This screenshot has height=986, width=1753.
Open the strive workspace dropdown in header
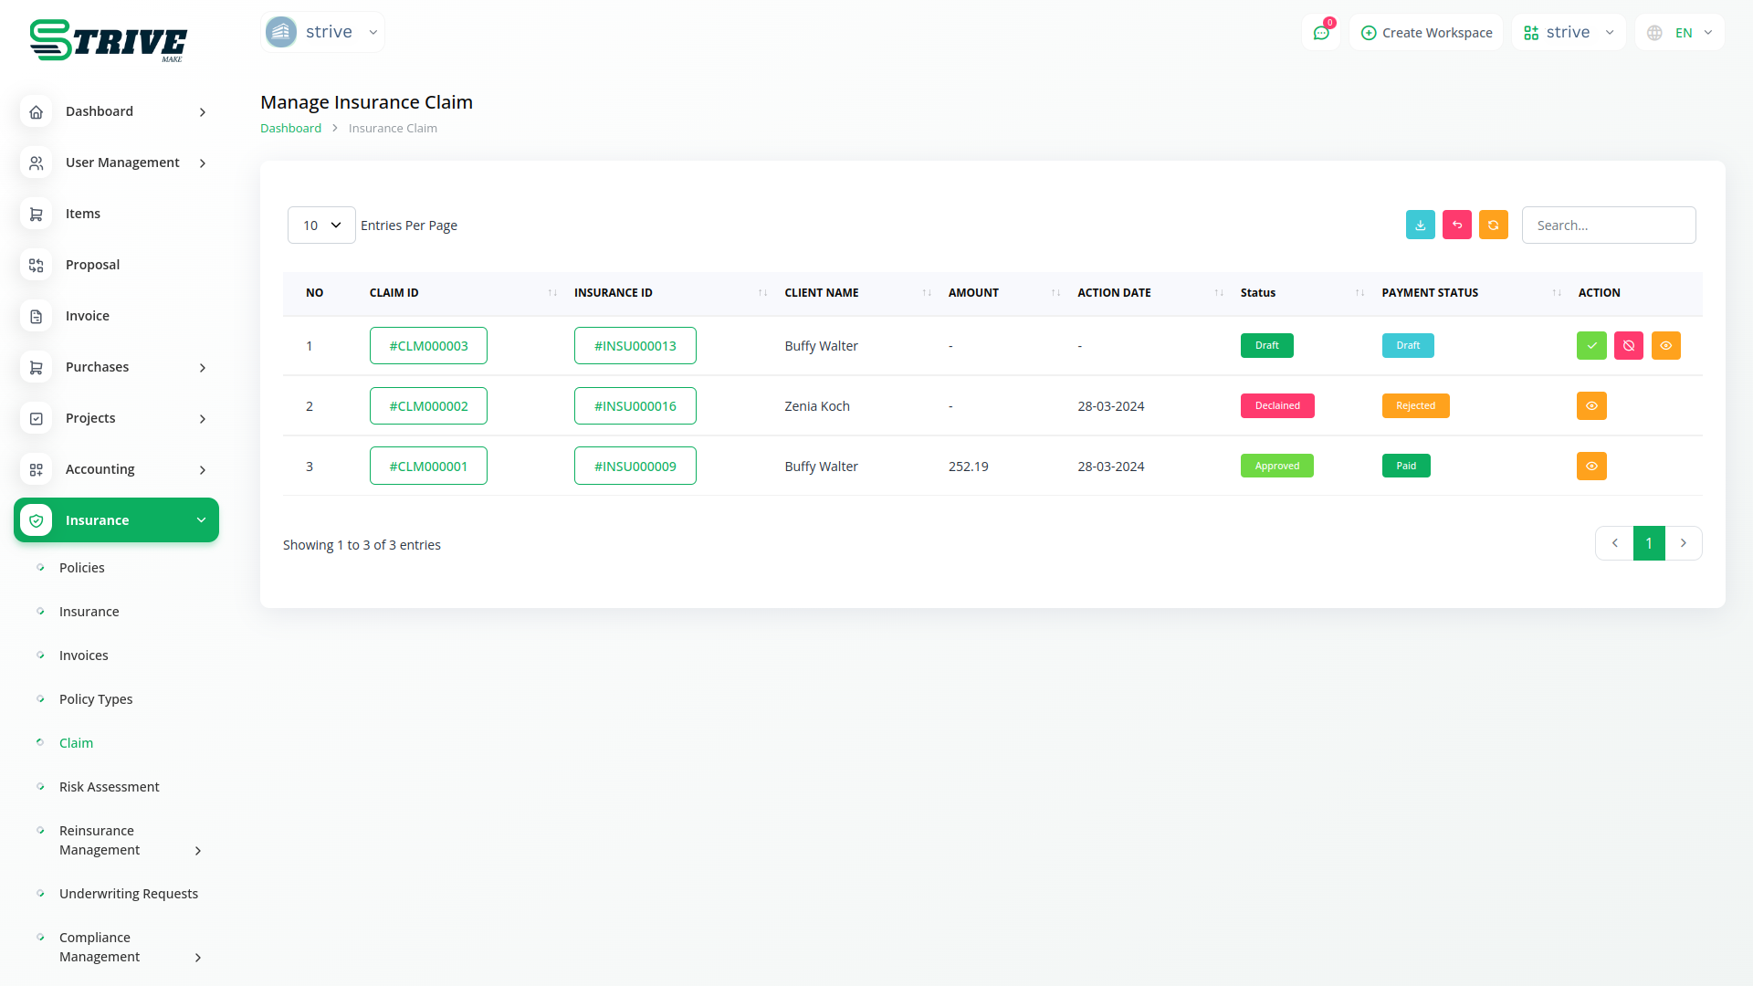tap(1568, 33)
